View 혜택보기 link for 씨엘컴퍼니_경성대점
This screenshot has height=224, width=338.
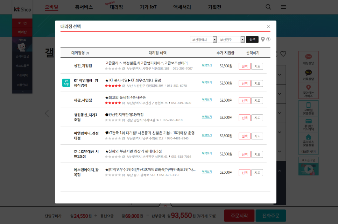point(207,135)
